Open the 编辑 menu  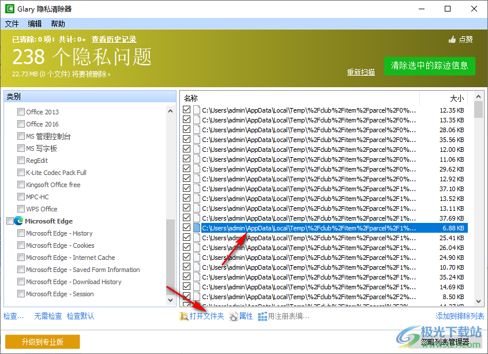(x=35, y=24)
